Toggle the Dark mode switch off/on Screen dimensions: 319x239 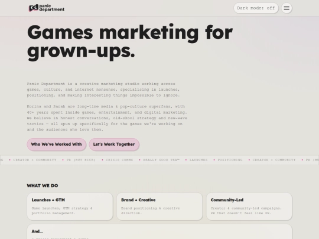coord(256,8)
